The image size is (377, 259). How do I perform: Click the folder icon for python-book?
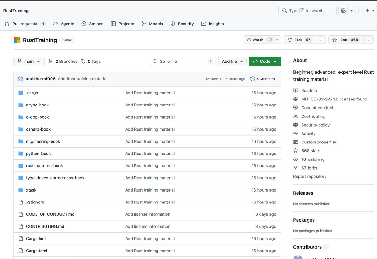[x=21, y=154]
